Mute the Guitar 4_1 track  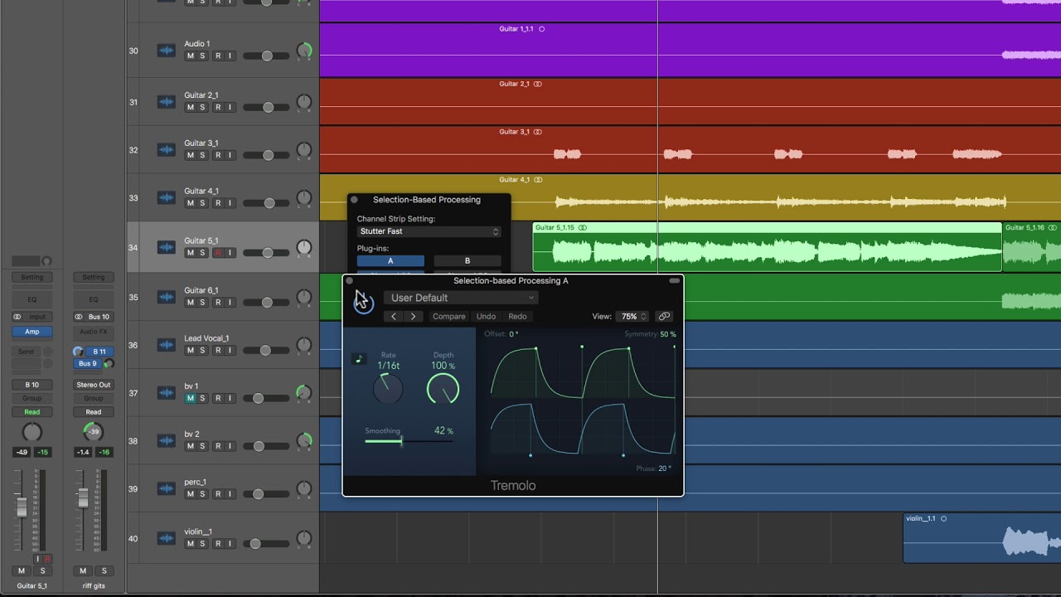[190, 203]
